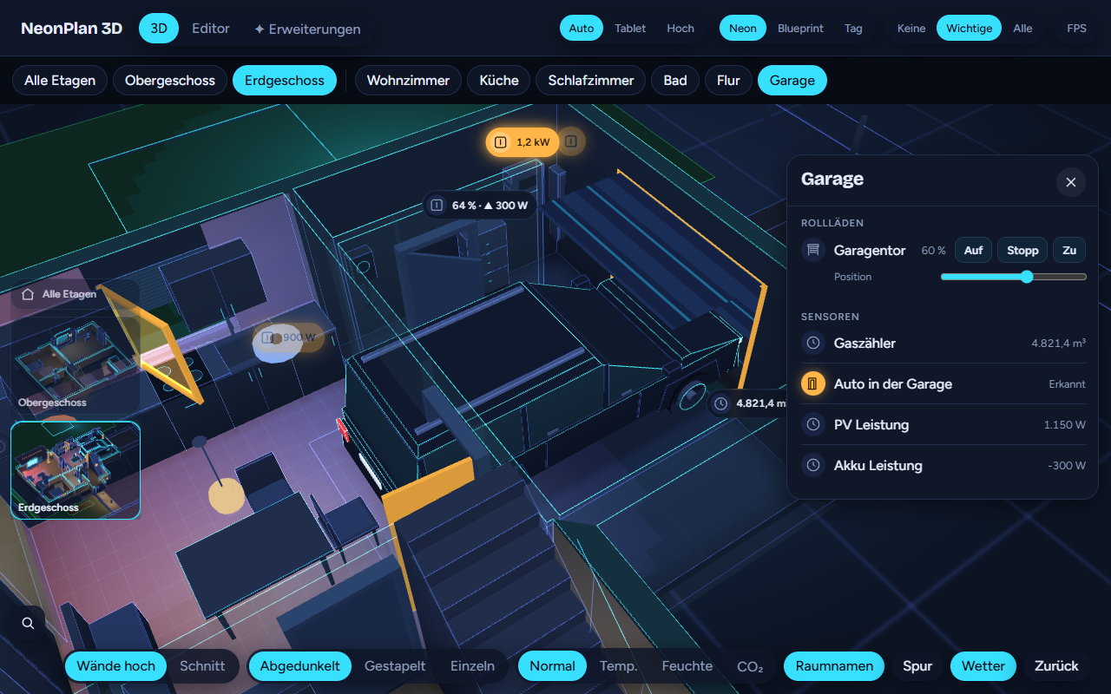Screen dimensions: 1111x694
Task: Click the Akku Leistung sensor icon
Action: pos(813,465)
